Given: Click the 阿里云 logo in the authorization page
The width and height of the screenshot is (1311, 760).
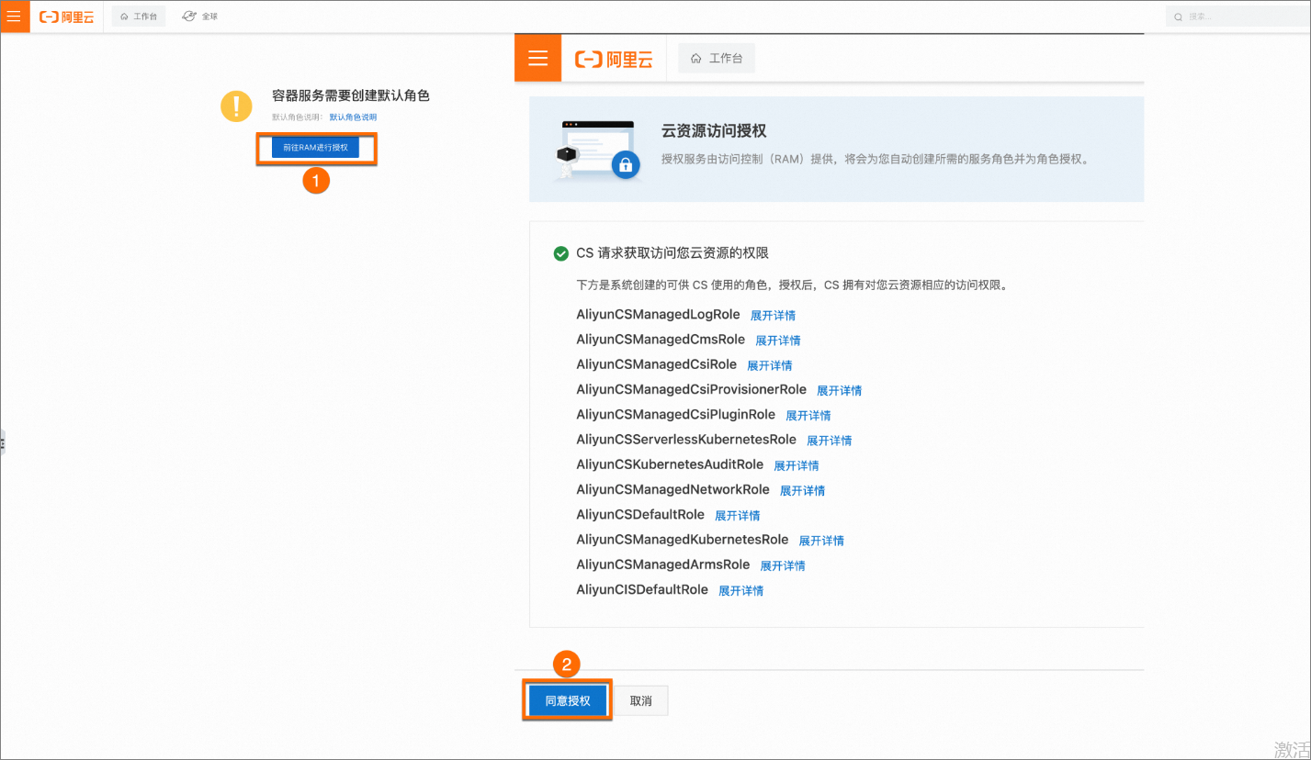Looking at the screenshot, I should point(614,59).
